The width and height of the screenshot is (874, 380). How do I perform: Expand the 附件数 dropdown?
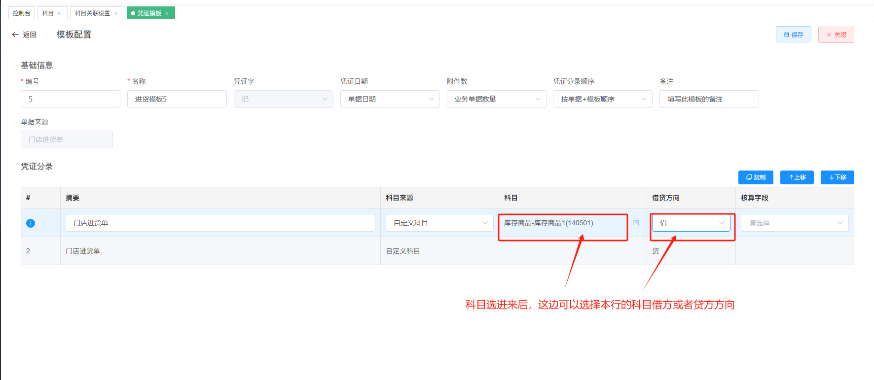pyautogui.click(x=497, y=99)
